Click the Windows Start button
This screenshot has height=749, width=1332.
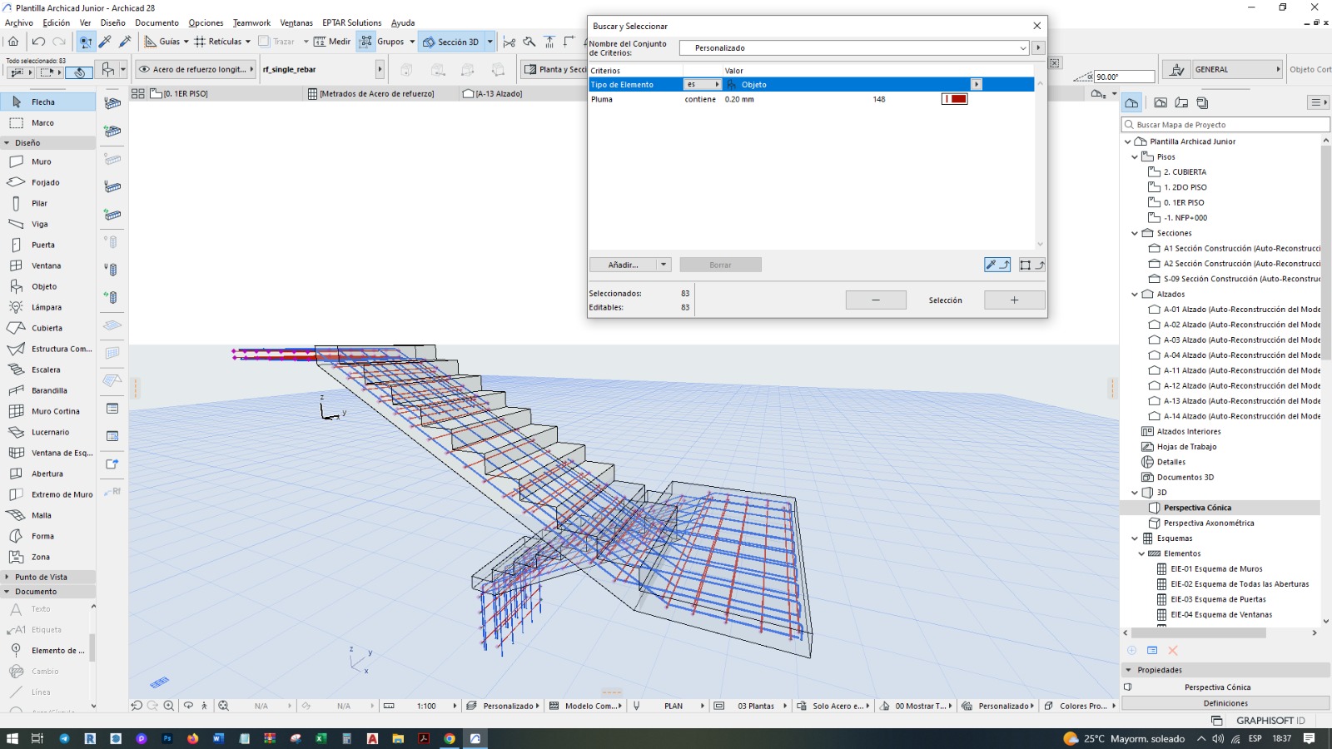[12, 738]
